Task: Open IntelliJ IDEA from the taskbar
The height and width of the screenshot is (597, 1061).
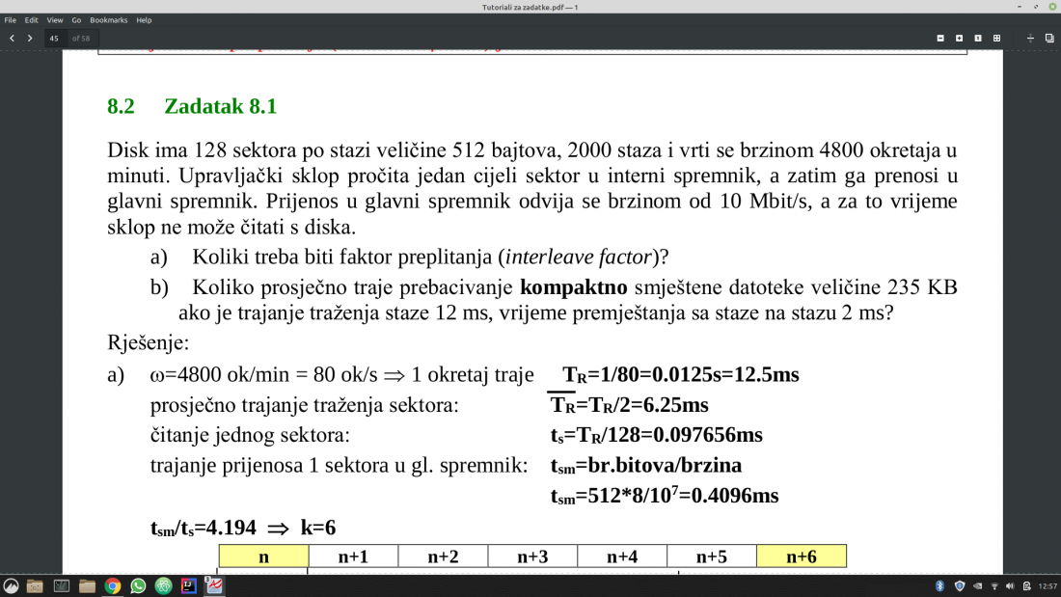Action: 189,586
